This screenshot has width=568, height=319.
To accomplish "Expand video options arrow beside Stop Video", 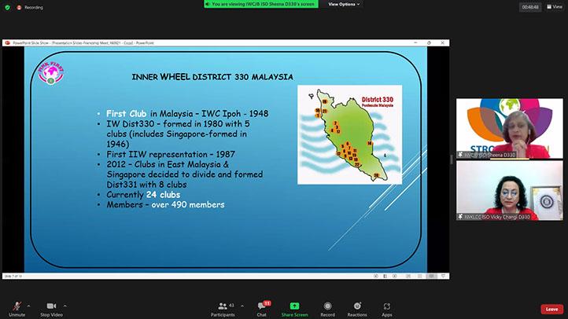I will click(65, 306).
